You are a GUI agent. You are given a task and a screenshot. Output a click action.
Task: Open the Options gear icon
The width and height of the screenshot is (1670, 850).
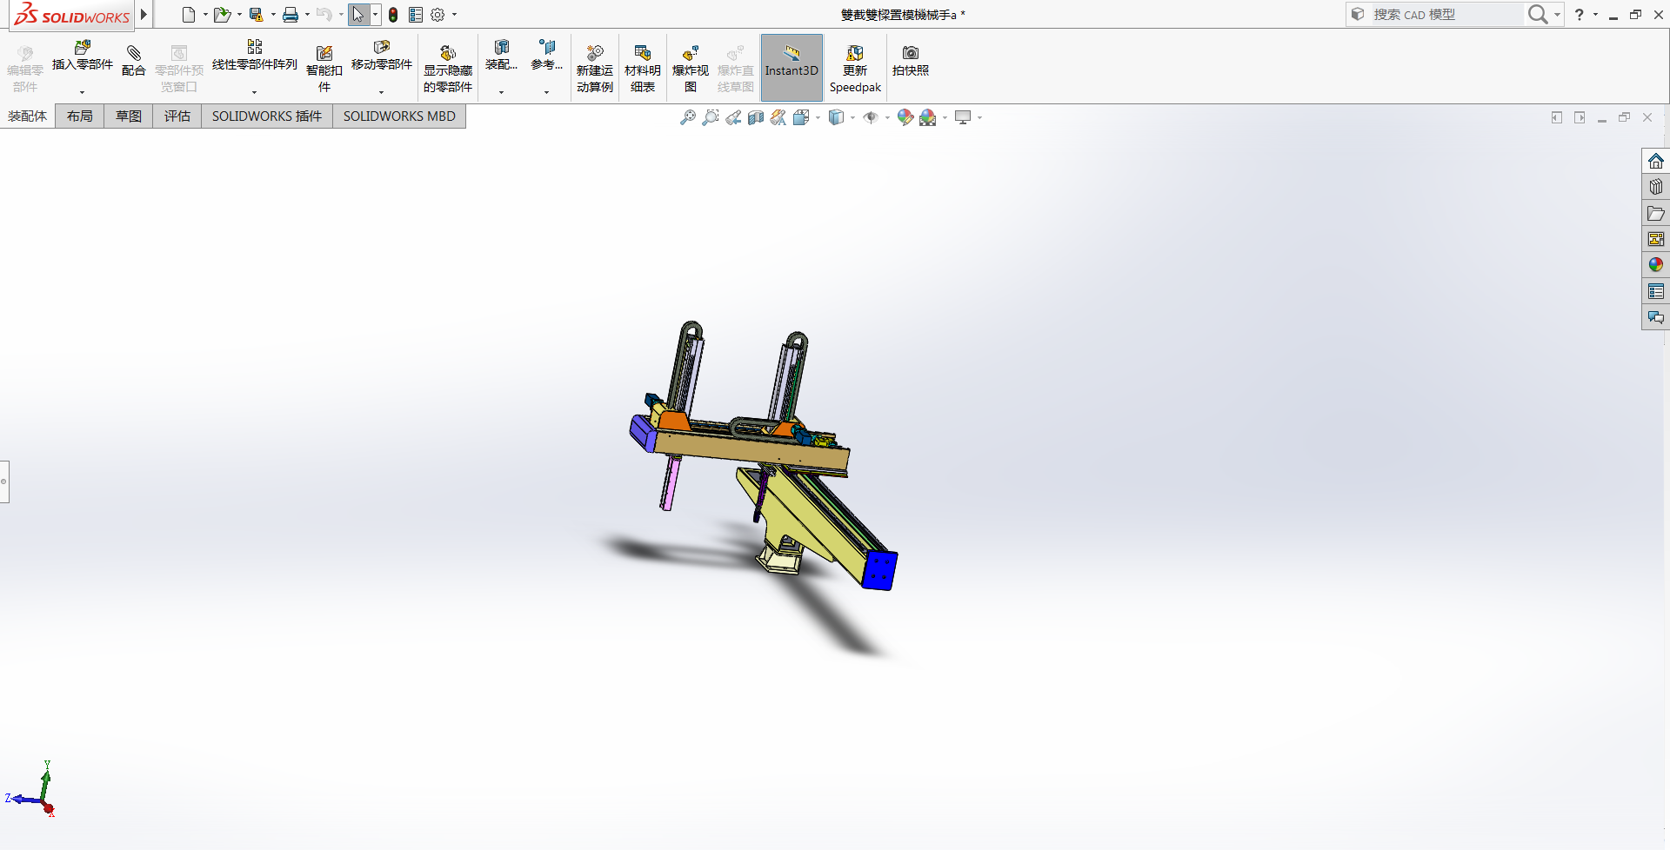point(438,15)
